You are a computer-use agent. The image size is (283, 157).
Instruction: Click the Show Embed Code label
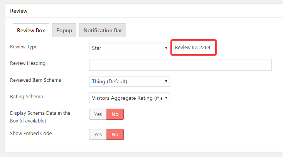[x=30, y=133]
